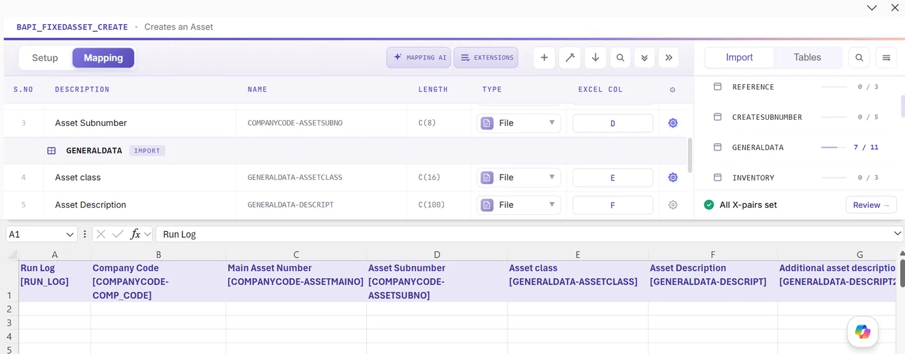This screenshot has width=905, height=354.
Task: Click the CREATESUBNUMBER structure icon
Action: point(717,117)
